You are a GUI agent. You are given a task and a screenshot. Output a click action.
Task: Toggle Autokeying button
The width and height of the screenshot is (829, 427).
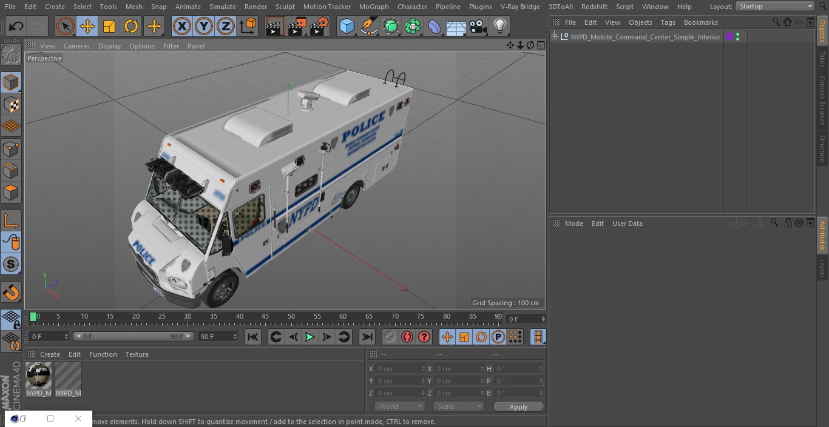click(407, 337)
